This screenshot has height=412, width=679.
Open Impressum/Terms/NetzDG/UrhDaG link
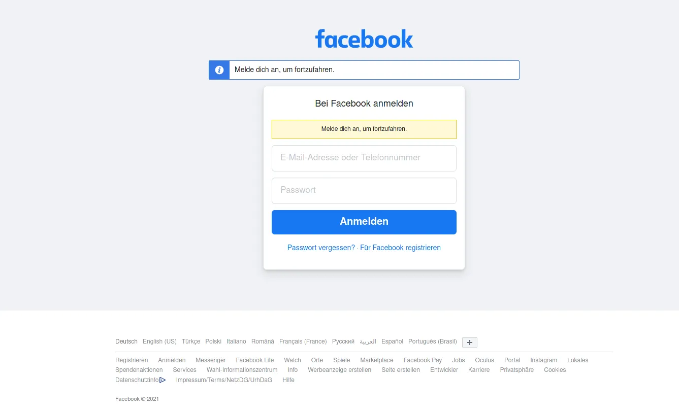[224, 380]
